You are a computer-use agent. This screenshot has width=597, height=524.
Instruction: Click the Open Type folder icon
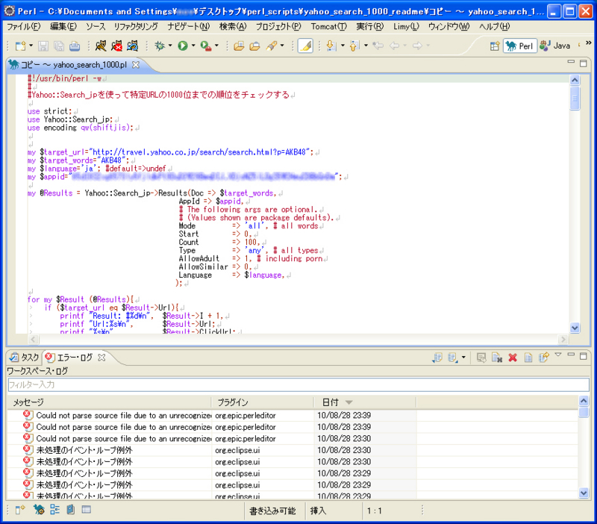tap(239, 46)
